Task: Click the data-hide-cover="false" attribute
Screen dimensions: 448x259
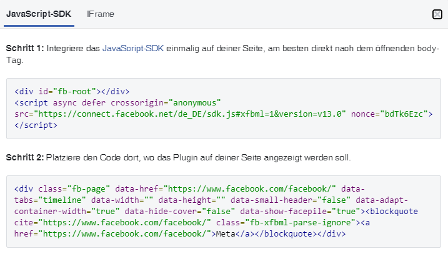Action: pos(180,212)
